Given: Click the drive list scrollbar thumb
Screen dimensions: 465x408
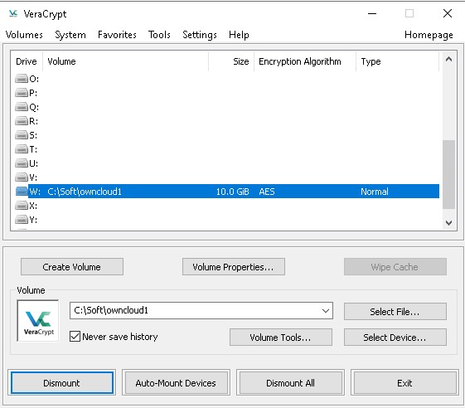Looking at the screenshot, I should point(448,174).
